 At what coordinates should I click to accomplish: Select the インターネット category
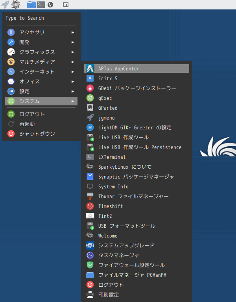(41, 72)
